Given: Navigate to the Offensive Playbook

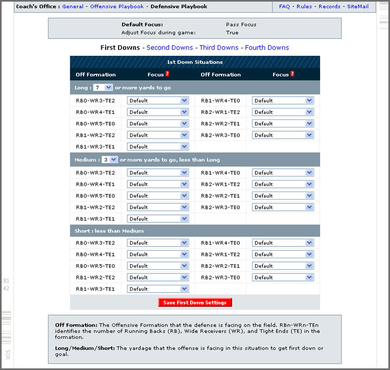Looking at the screenshot, I should point(117,7).
